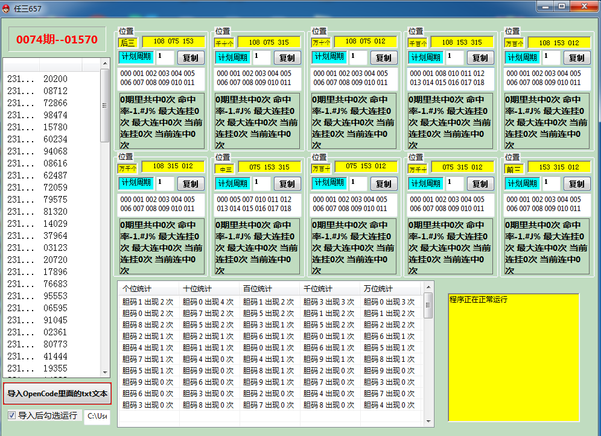Click the 0074期--01570 draw result label
This screenshot has height=436, width=601.
pyautogui.click(x=57, y=39)
